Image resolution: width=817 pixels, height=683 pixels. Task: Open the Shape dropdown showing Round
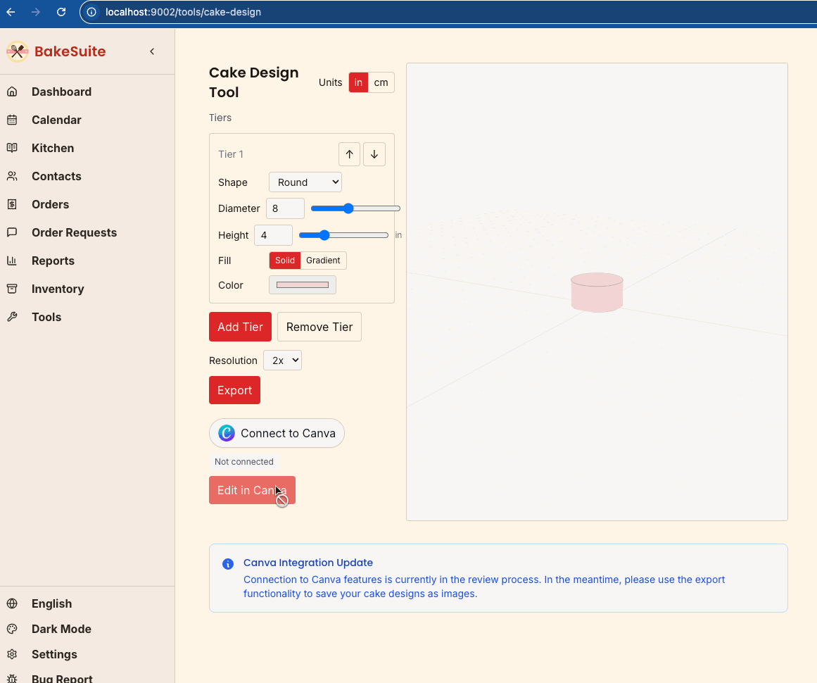305,182
